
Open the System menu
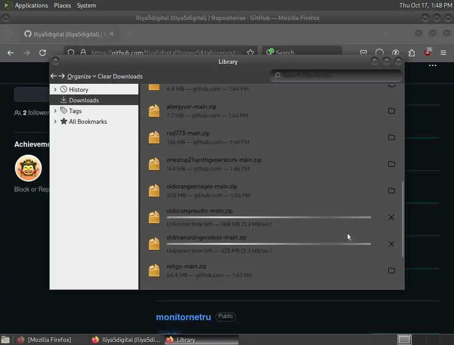[x=86, y=5]
